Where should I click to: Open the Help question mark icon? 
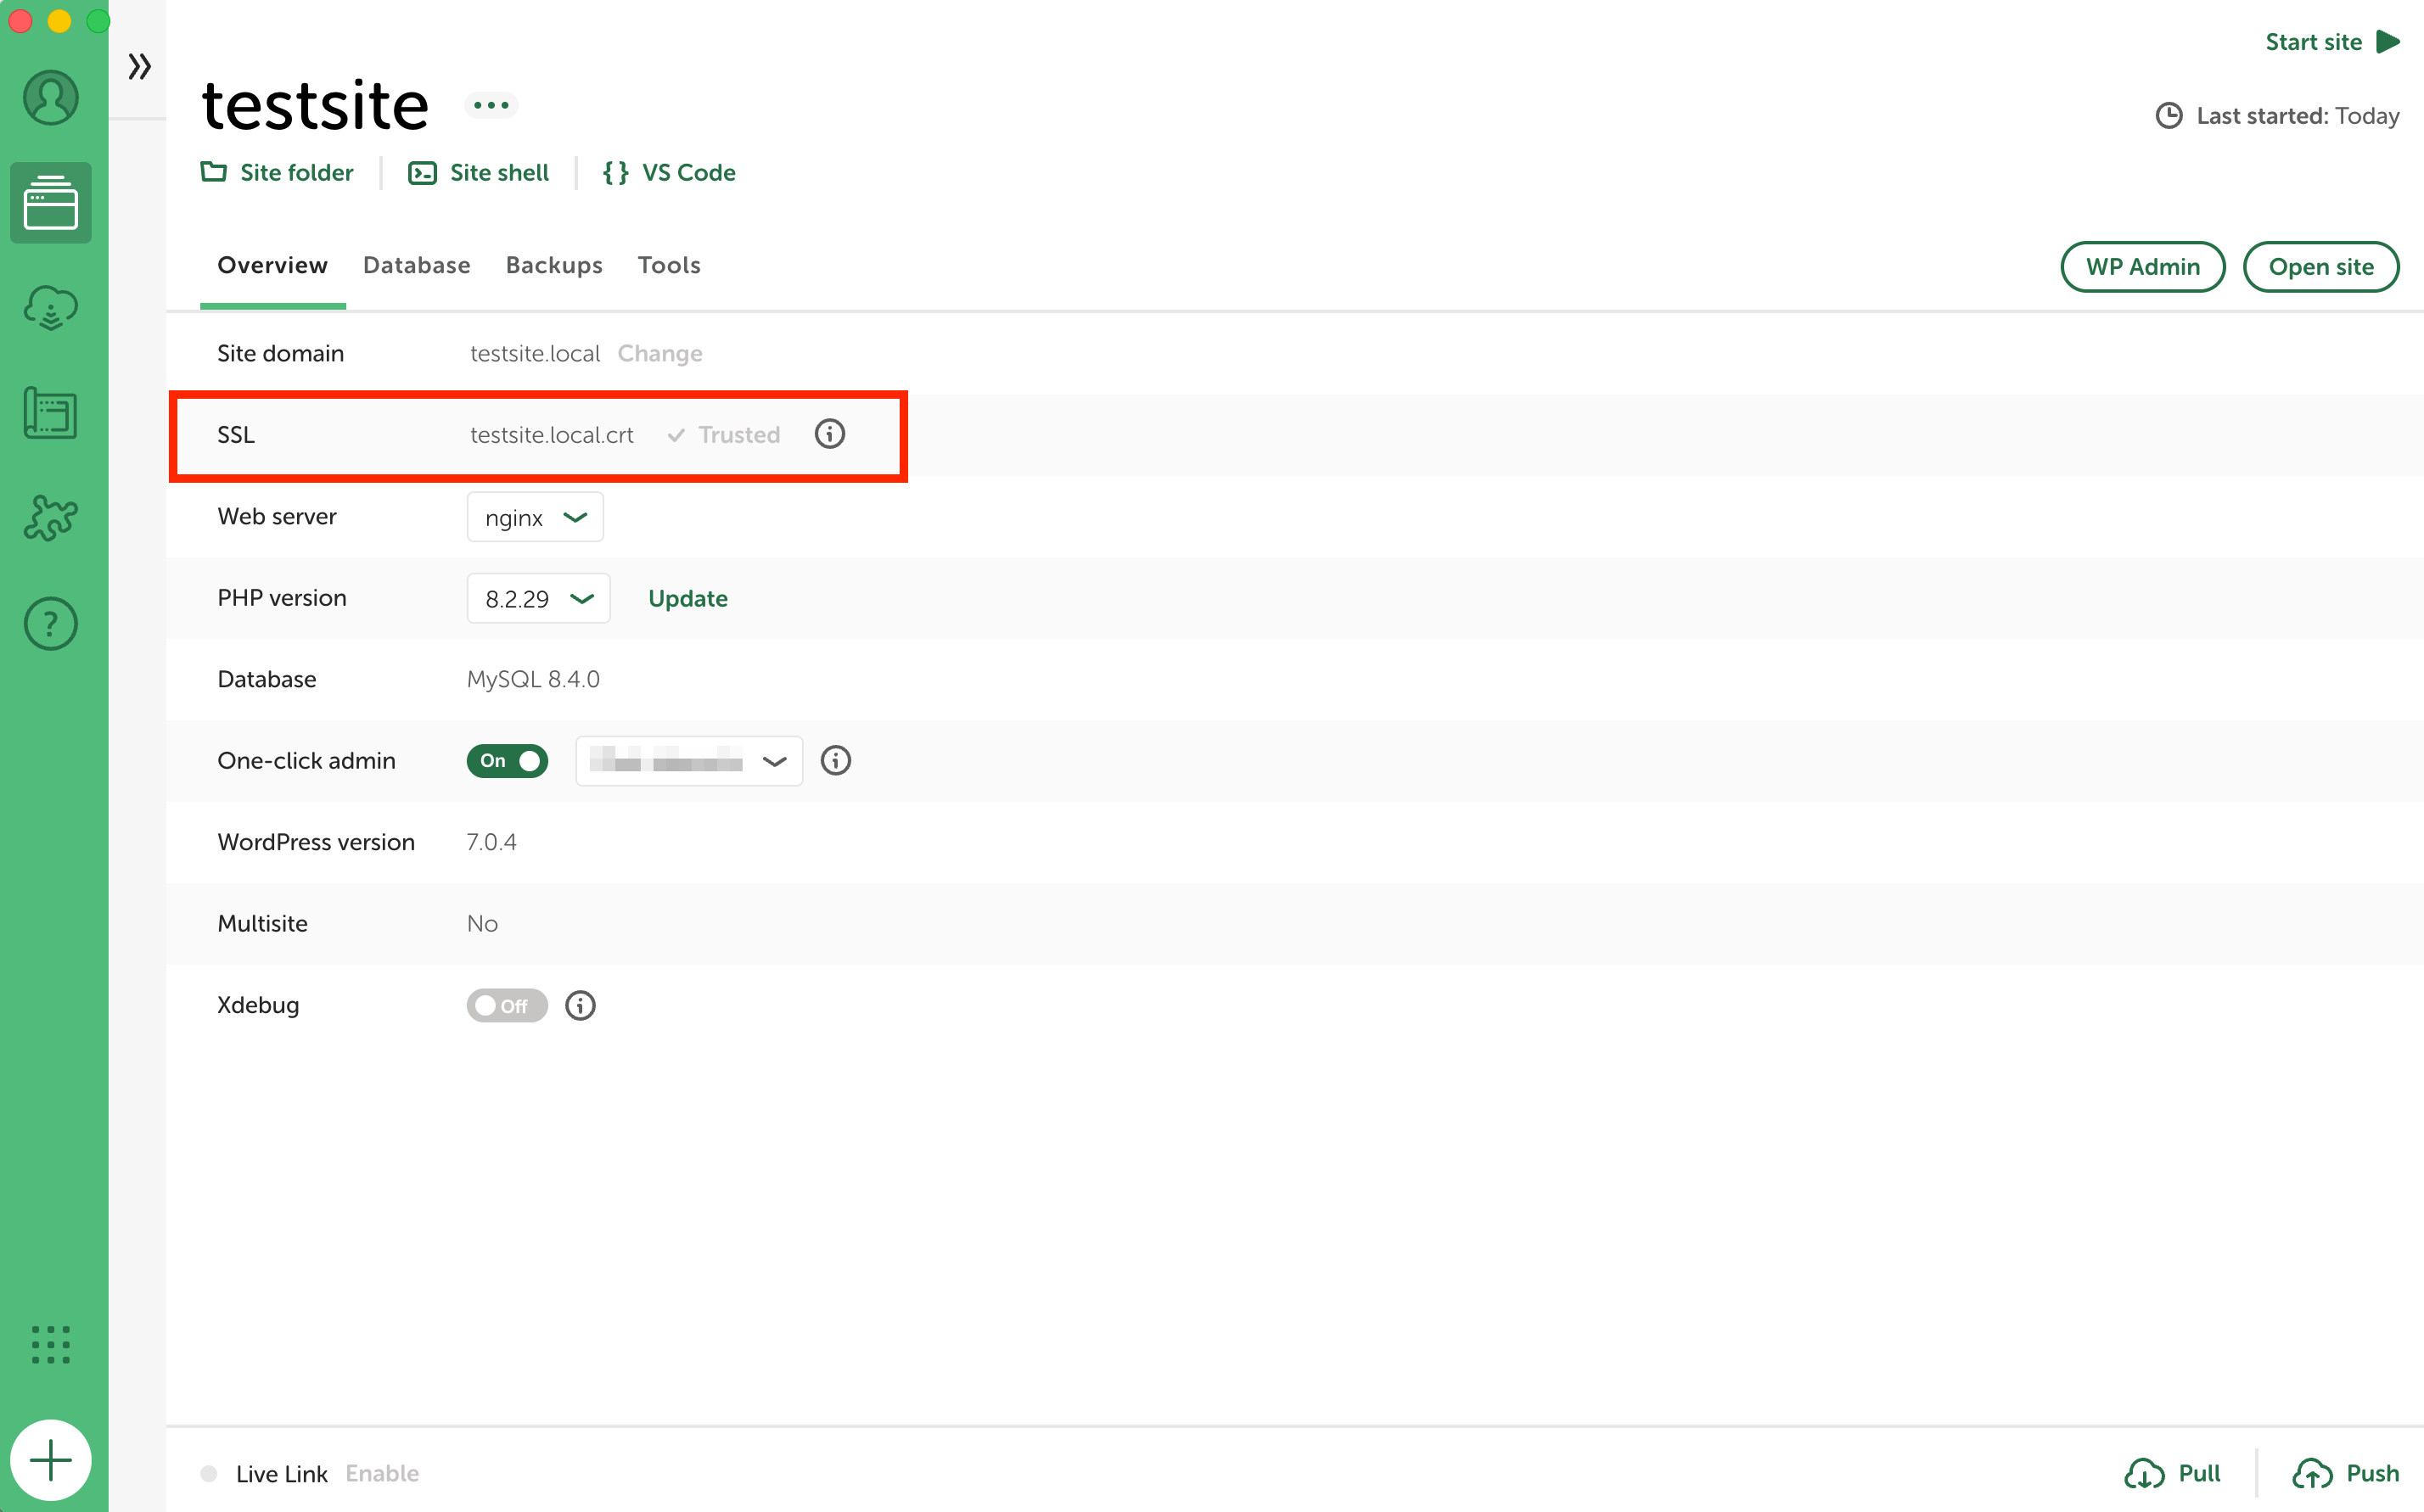pos(51,624)
